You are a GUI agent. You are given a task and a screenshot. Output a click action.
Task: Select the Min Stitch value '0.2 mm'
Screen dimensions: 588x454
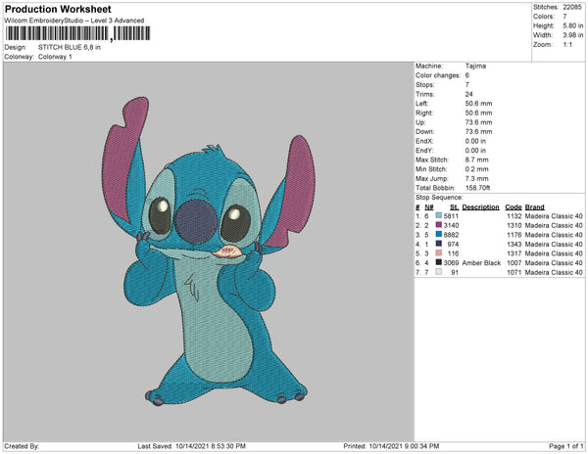tap(476, 169)
